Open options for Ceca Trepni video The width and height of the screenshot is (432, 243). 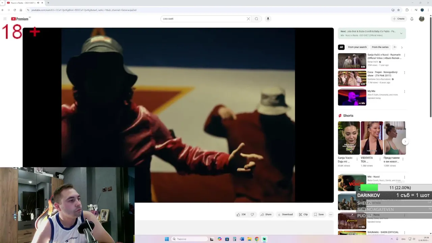pyautogui.click(x=404, y=73)
